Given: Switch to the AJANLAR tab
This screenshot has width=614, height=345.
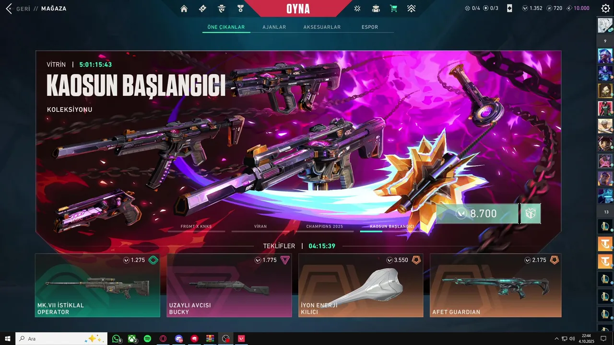Looking at the screenshot, I should point(274,27).
